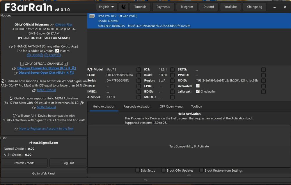
Task: Open Discord Server Open Chat link
Action: tap(46, 73)
